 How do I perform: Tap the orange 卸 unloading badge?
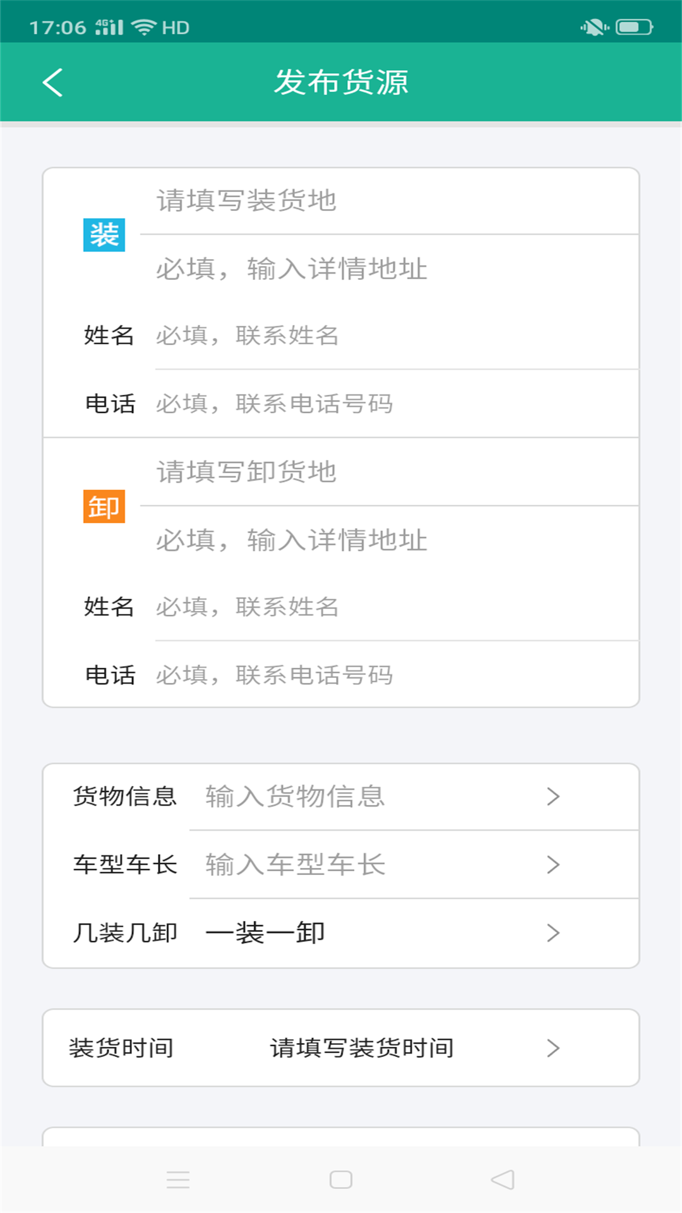click(x=104, y=507)
